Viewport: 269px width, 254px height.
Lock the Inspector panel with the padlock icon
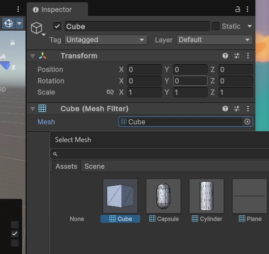point(238,9)
